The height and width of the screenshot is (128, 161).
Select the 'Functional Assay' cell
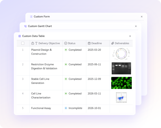tap(46, 109)
